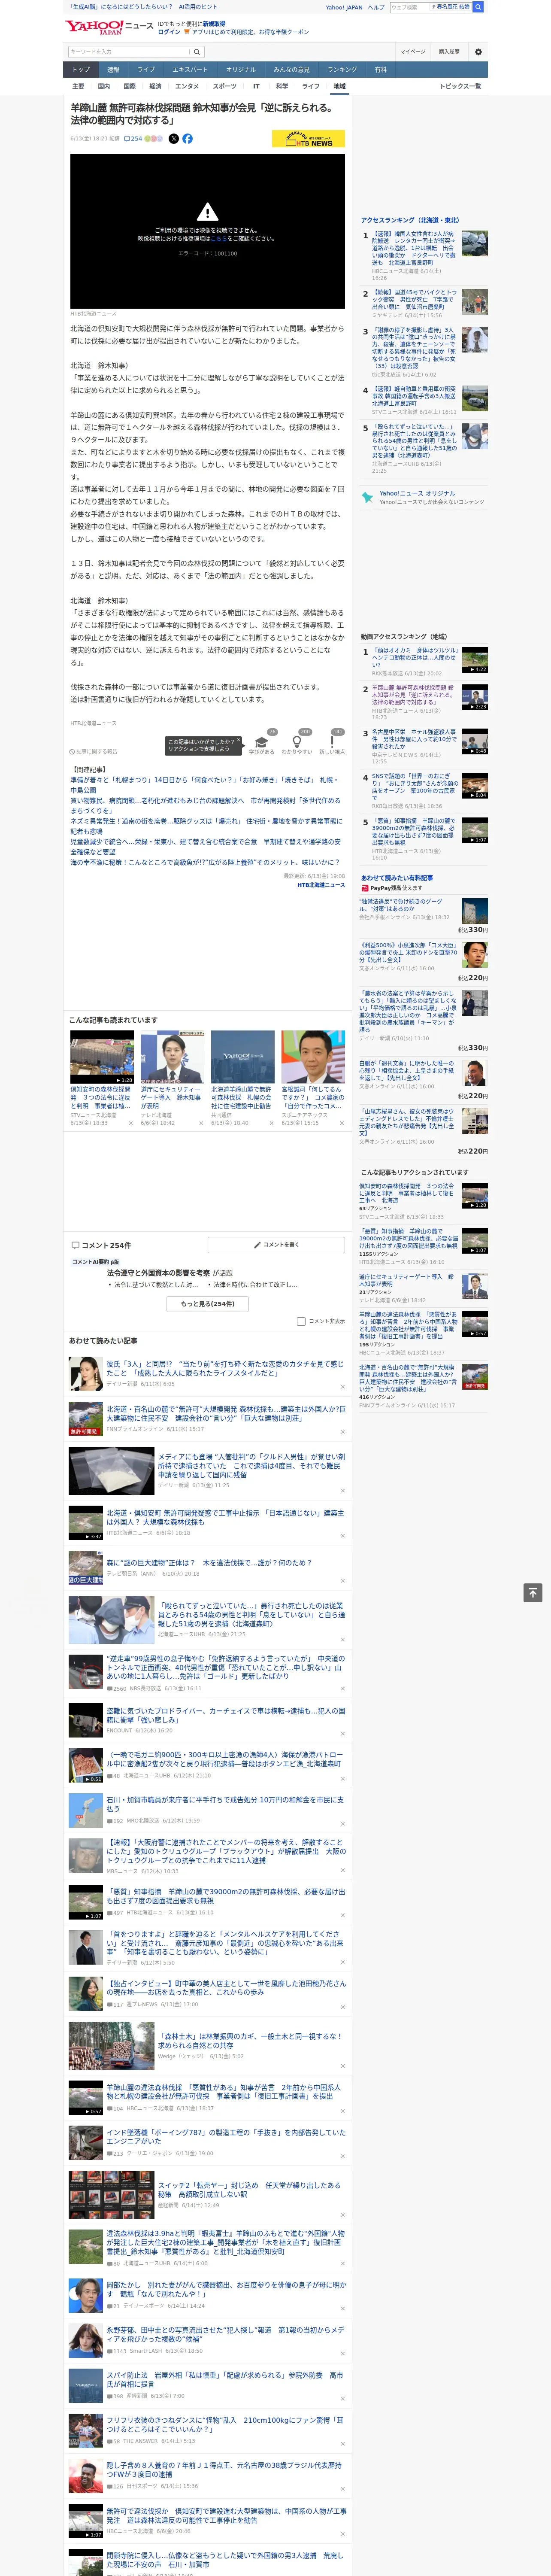Select the 速報 navigation tab
551x2576 pixels.
[113, 70]
